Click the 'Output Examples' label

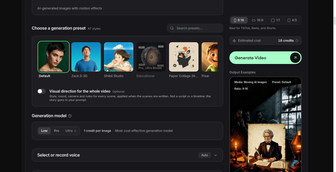[x=242, y=72]
